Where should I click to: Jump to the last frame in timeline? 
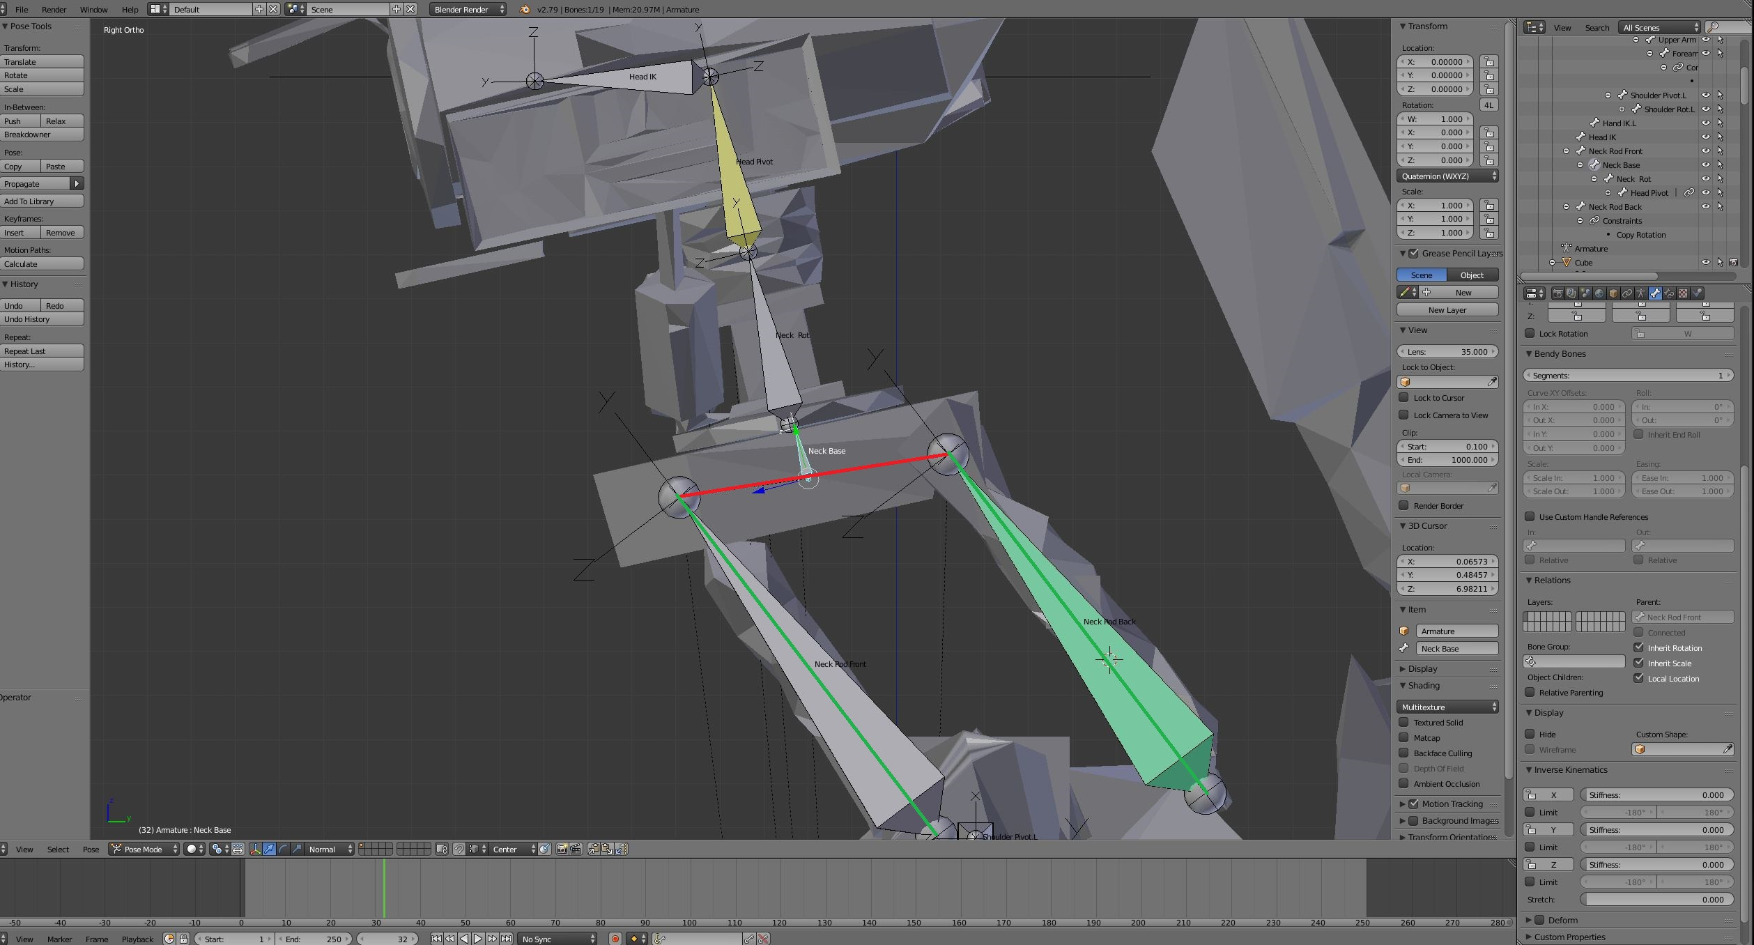pyautogui.click(x=507, y=939)
